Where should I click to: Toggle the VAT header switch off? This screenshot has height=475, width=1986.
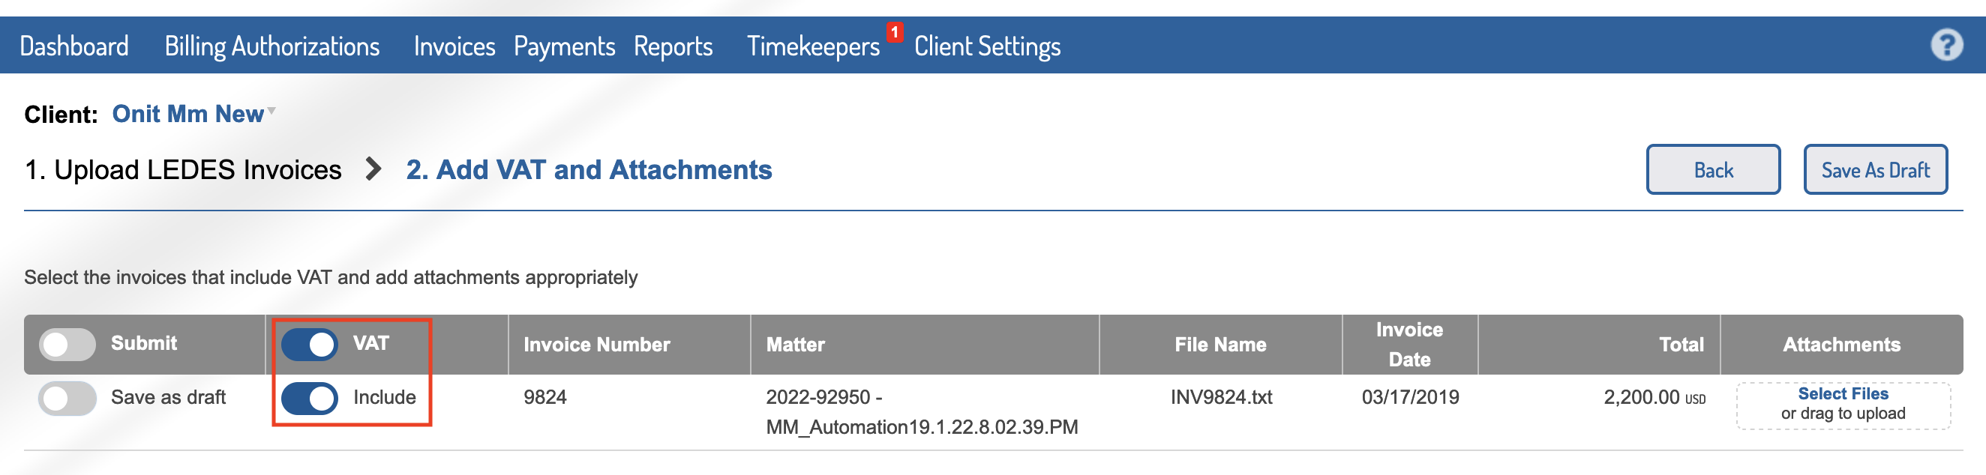310,344
